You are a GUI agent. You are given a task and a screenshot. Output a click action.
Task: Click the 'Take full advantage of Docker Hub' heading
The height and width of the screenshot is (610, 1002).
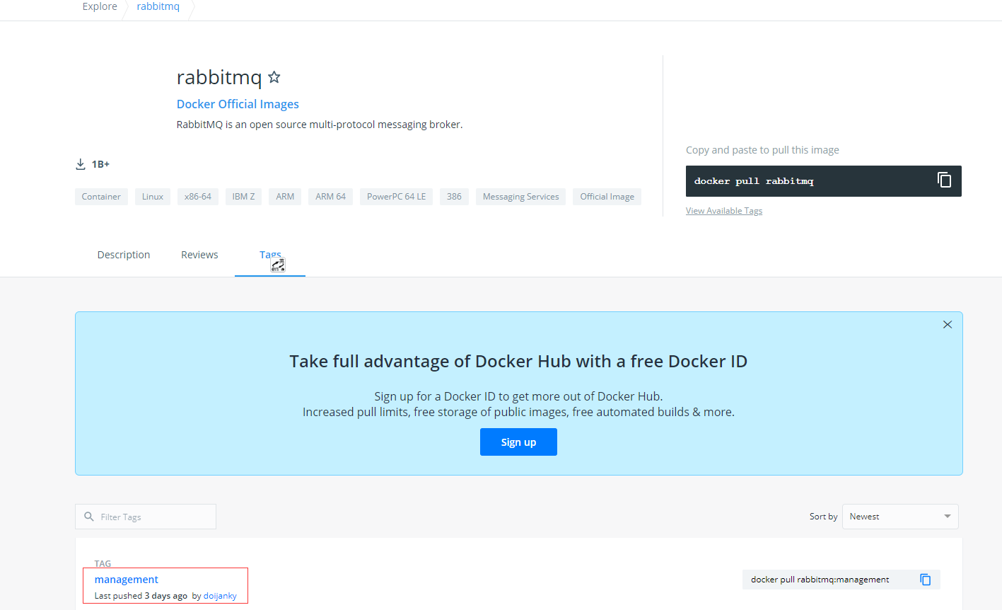(518, 362)
